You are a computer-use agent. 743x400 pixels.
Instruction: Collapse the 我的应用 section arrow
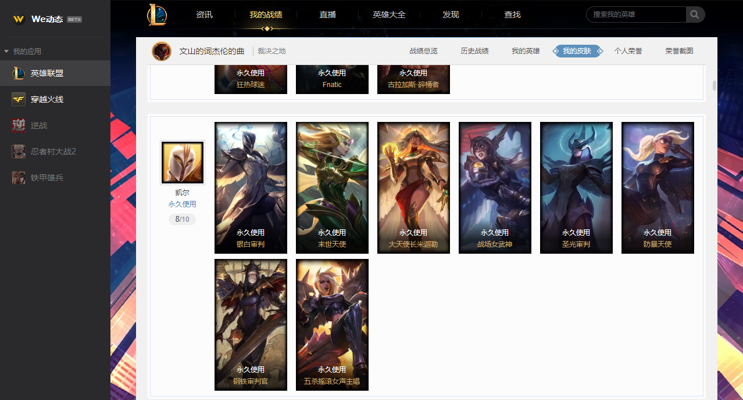(x=6, y=52)
